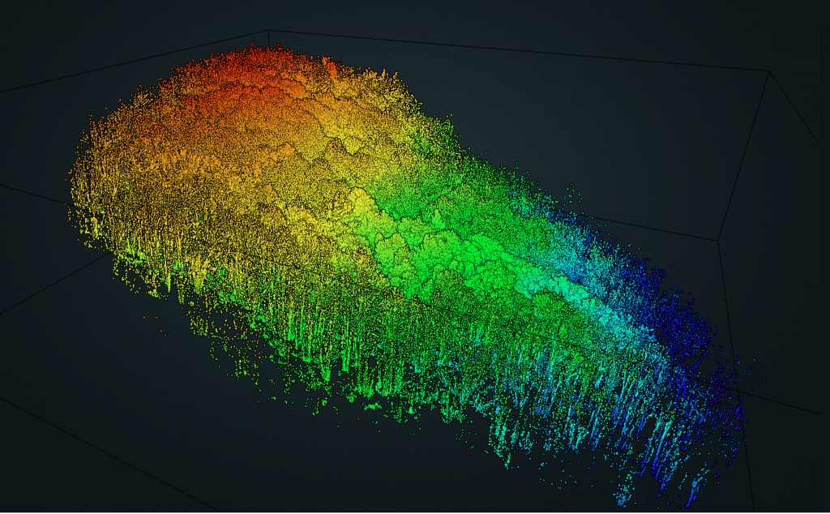Click the top bounding box edge line
This screenshot has width=830, height=514.
tap(519, 51)
